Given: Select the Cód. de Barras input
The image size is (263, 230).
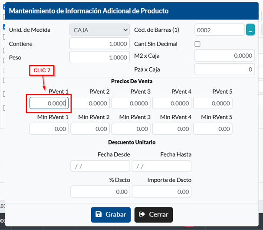Looking at the screenshot, I should pos(220,30).
